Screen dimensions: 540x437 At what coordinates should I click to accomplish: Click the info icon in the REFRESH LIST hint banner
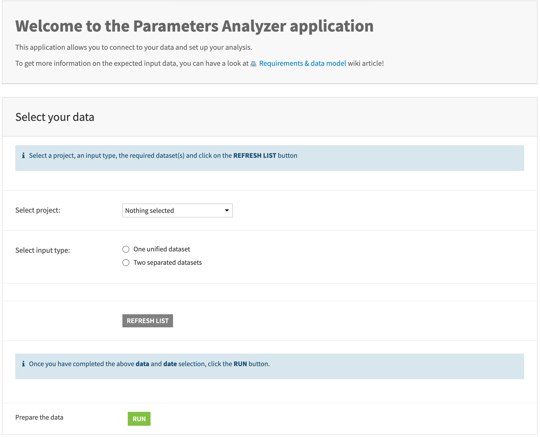tap(24, 155)
